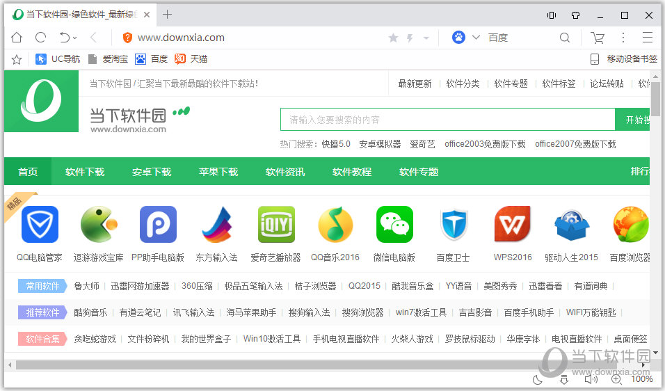Open the QQ音乐2016 app icon

tap(335, 224)
